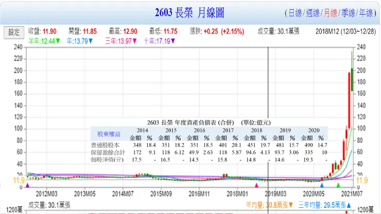The height and width of the screenshot is (214, 381).
Task: Click the 三年:13.97 moving average label
Action: pos(121,41)
